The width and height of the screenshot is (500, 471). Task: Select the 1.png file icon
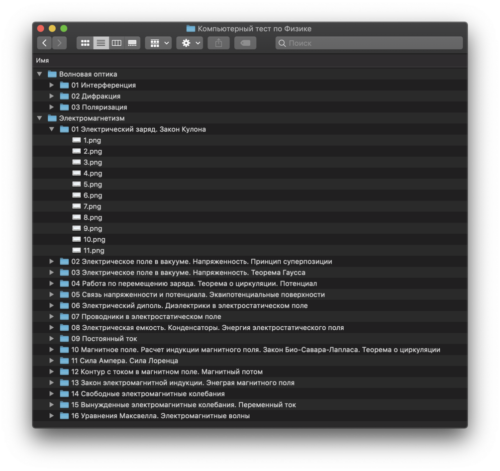pos(77,140)
